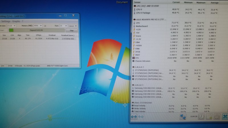Open the Settings menu in LinX
The height and width of the screenshot is (128, 228).
pos(6,21)
